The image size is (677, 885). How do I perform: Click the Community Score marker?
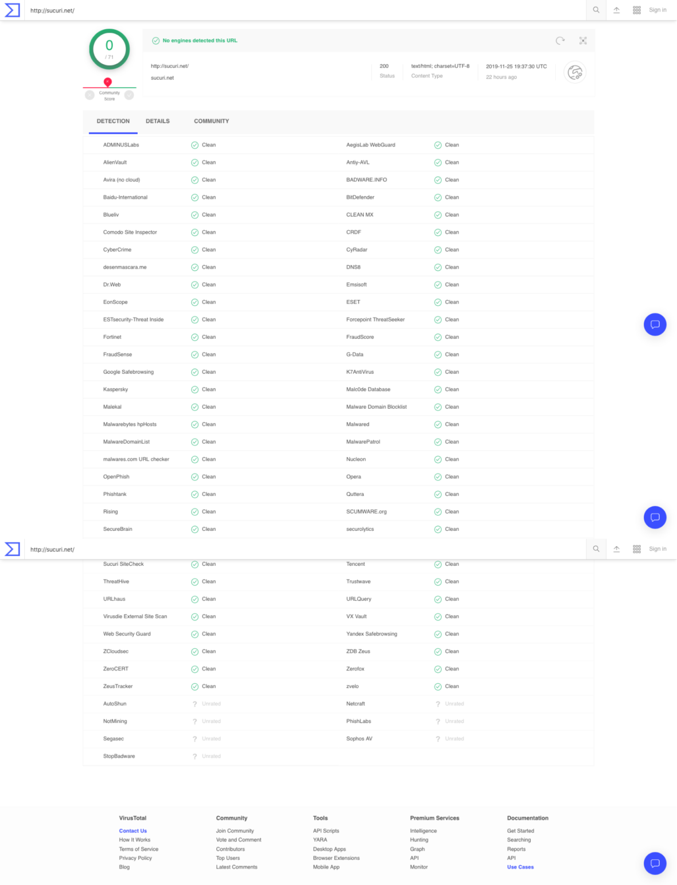coord(108,83)
